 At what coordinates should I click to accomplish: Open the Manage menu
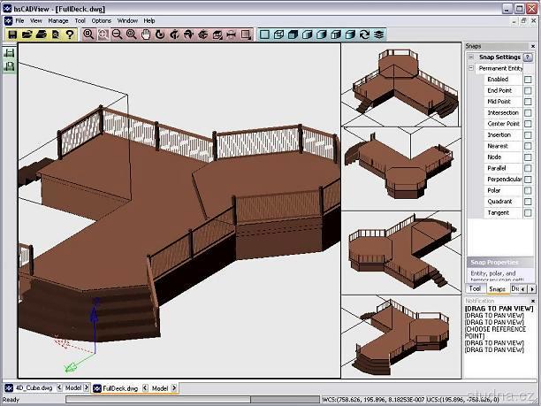58,20
